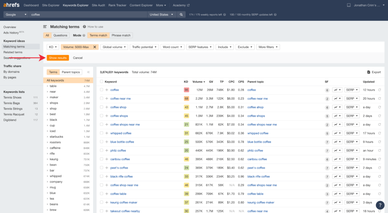Image resolution: width=388 pixels, height=213 pixels.
Task: Click the info icon next to Mode
Action: [84, 35]
